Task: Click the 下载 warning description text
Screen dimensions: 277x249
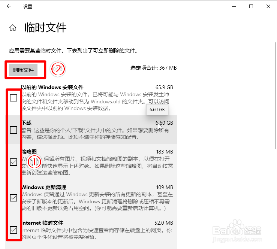Action: pyautogui.click(x=96, y=134)
